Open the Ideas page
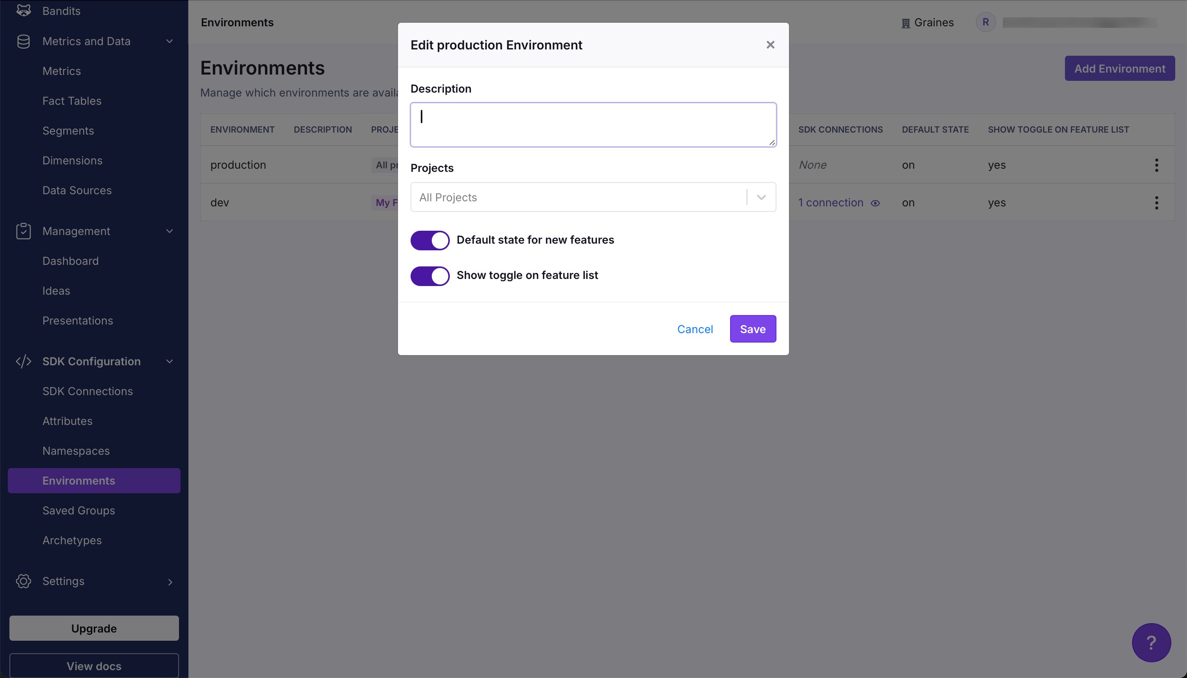Viewport: 1187px width, 678px height. 56,291
